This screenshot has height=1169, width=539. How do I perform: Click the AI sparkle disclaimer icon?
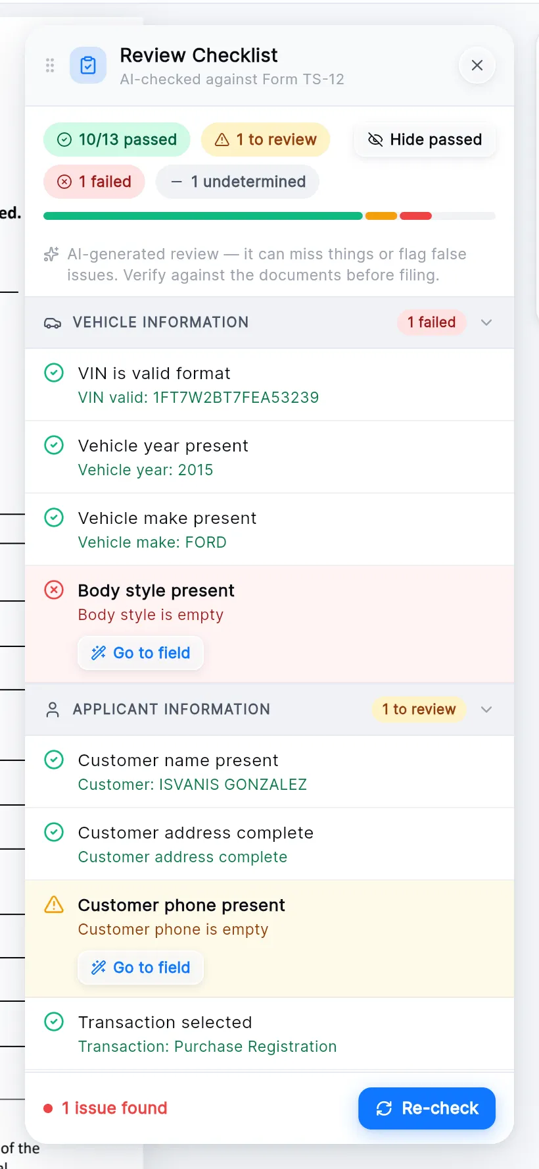point(51,254)
